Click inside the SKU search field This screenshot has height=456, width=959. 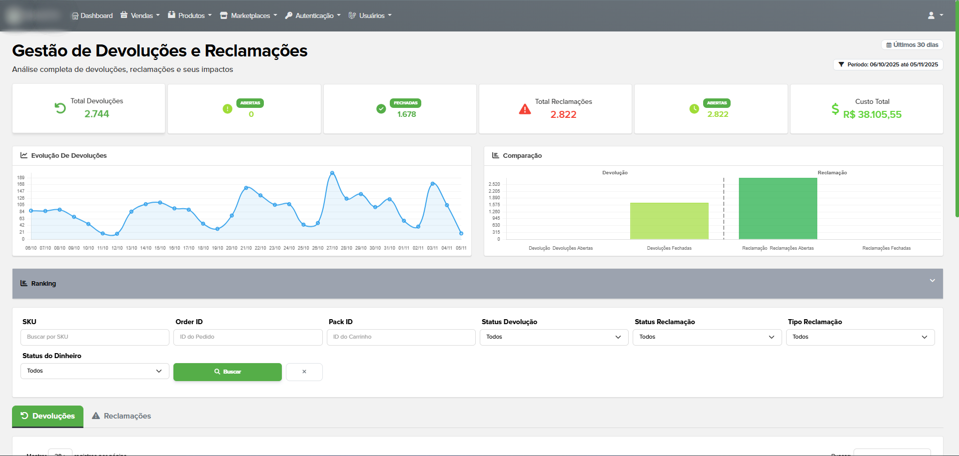[x=94, y=337]
